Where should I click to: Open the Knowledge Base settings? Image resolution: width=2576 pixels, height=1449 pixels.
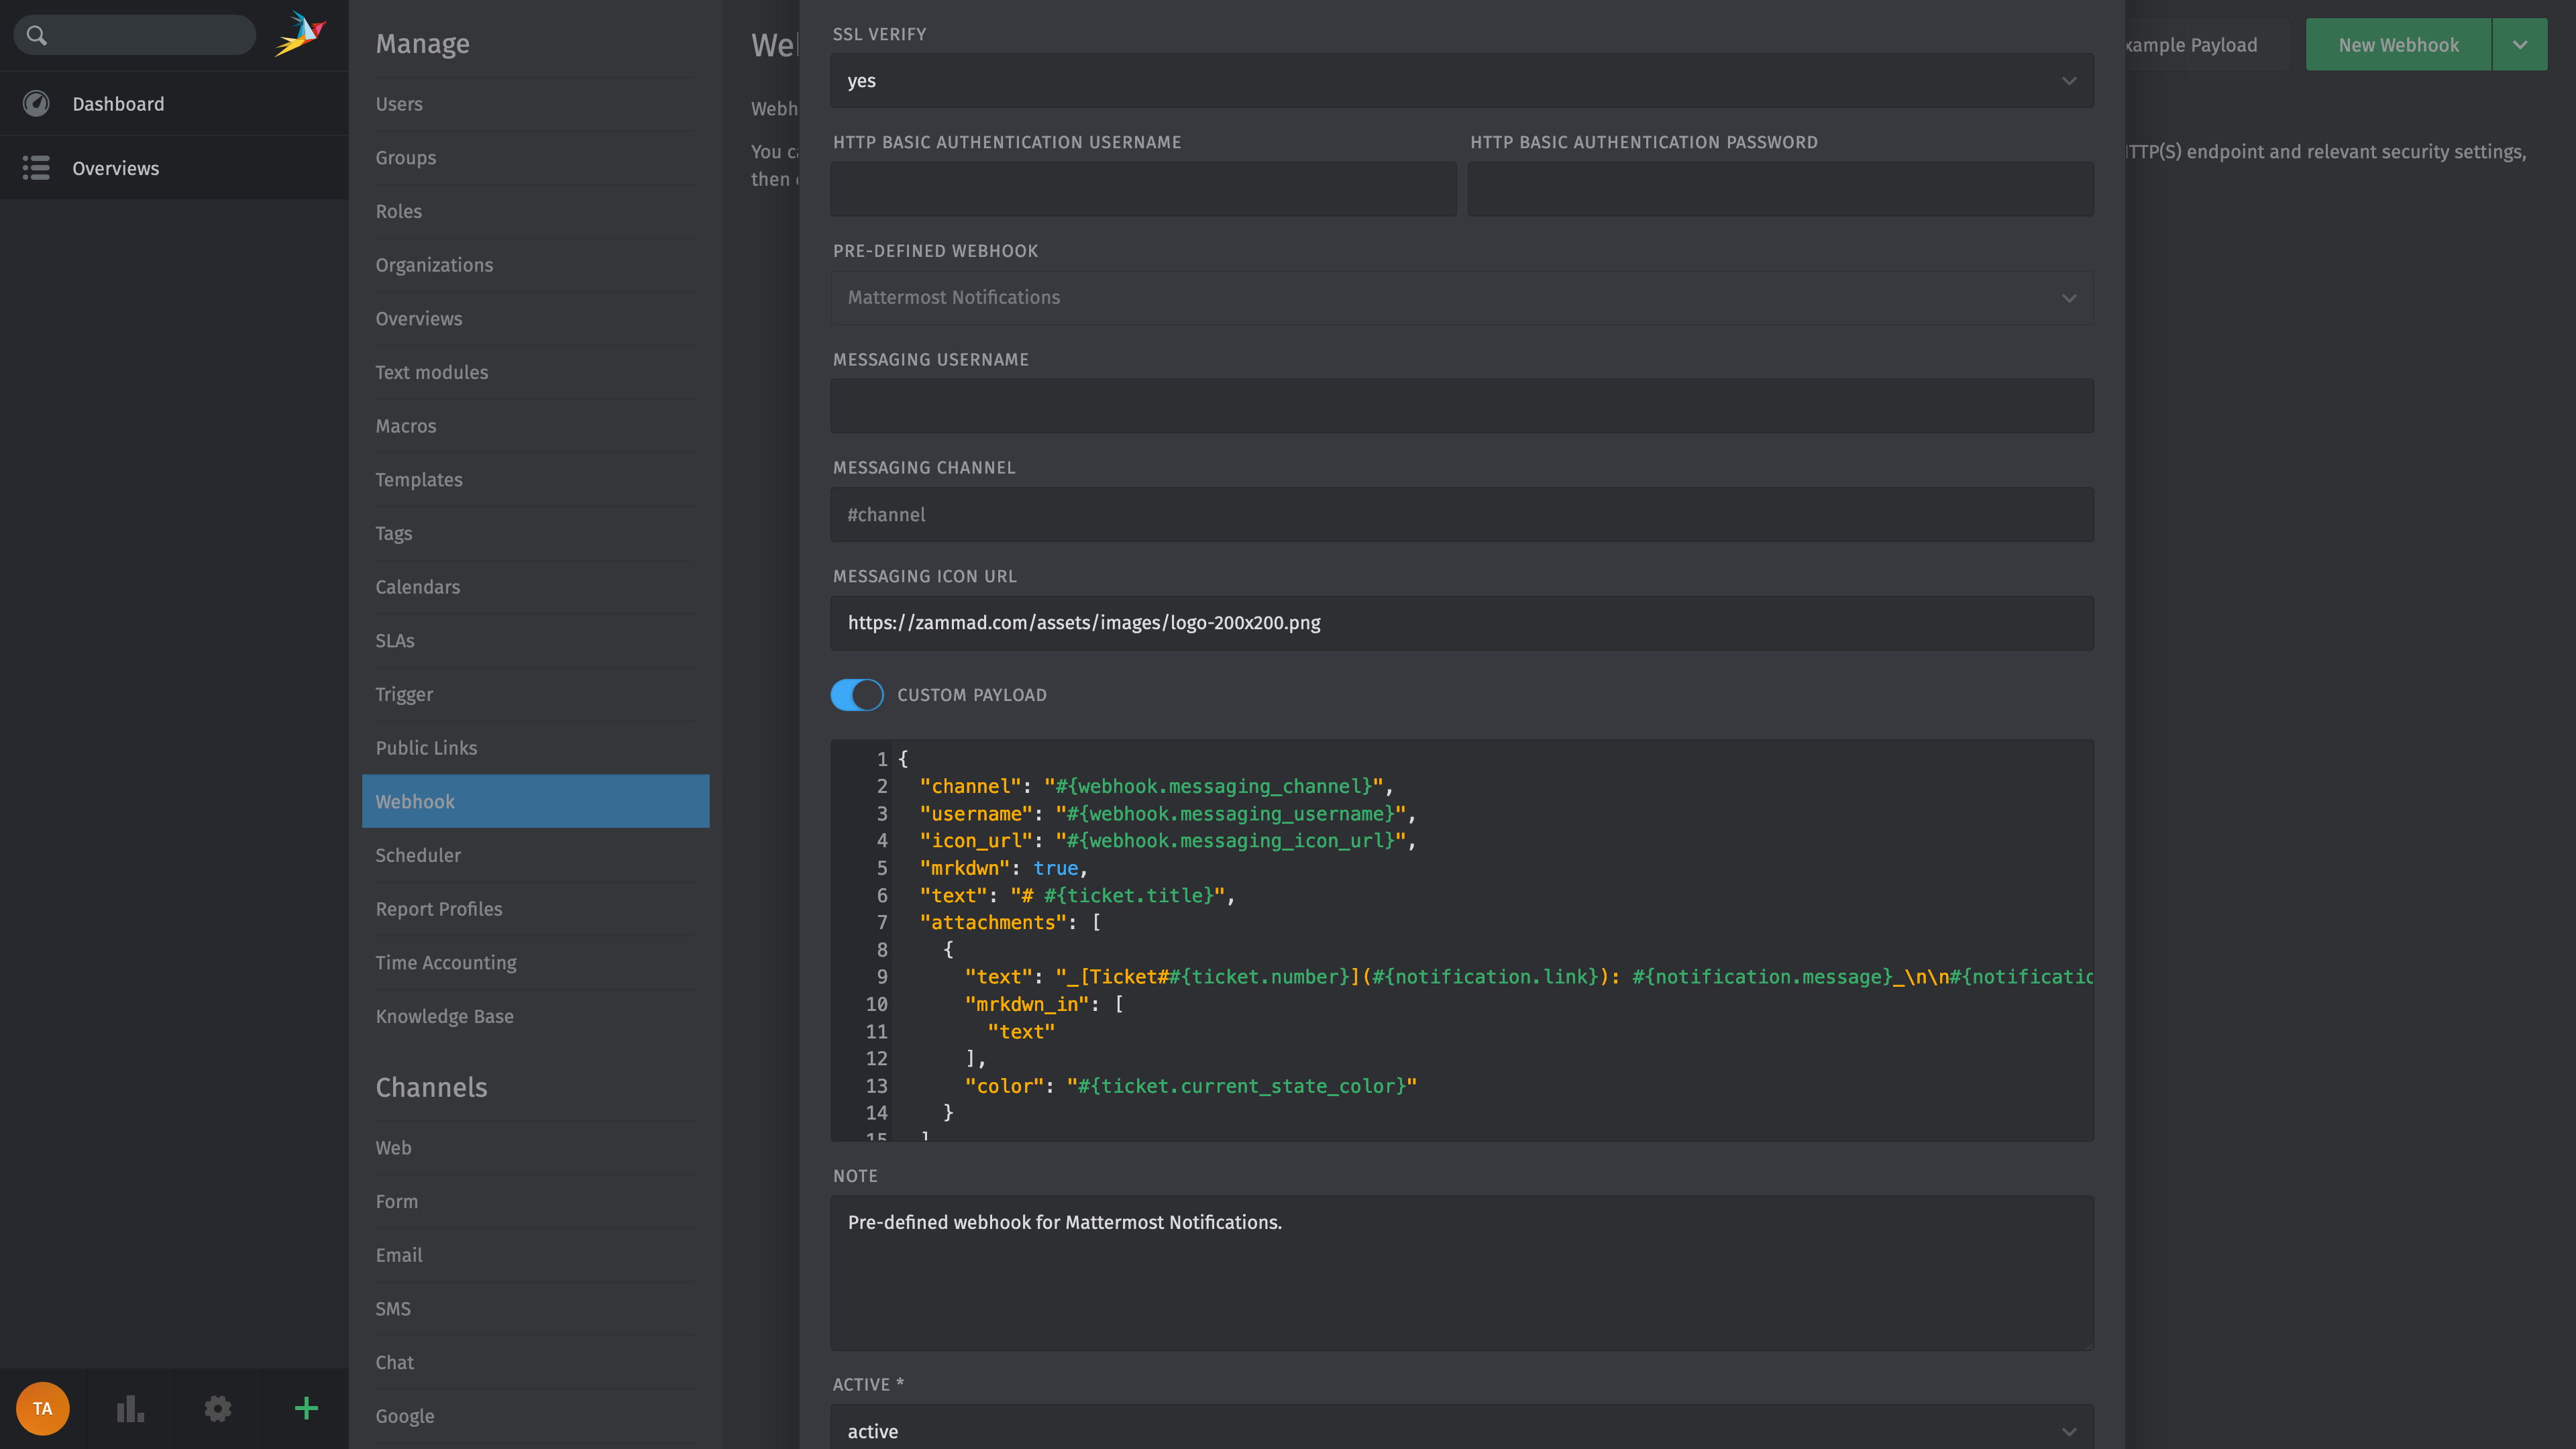pos(445,1016)
